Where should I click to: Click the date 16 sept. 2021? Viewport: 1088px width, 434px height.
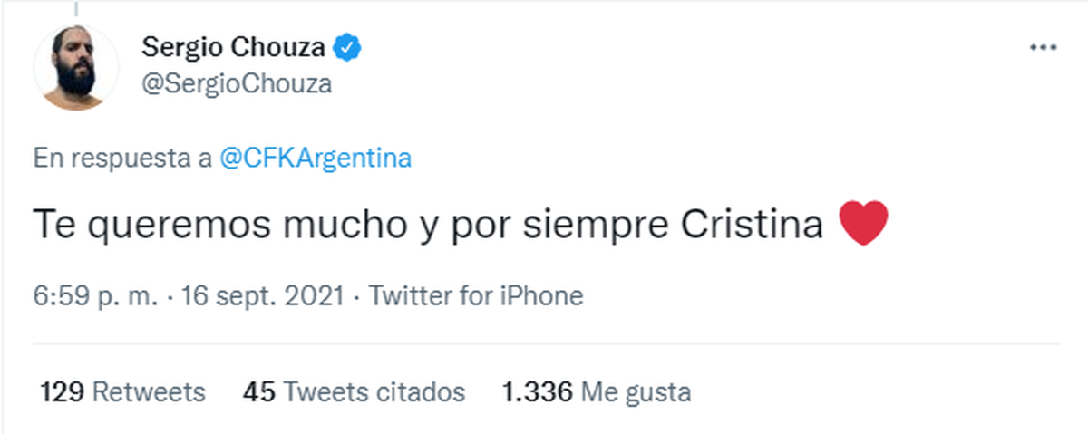pos(262,295)
